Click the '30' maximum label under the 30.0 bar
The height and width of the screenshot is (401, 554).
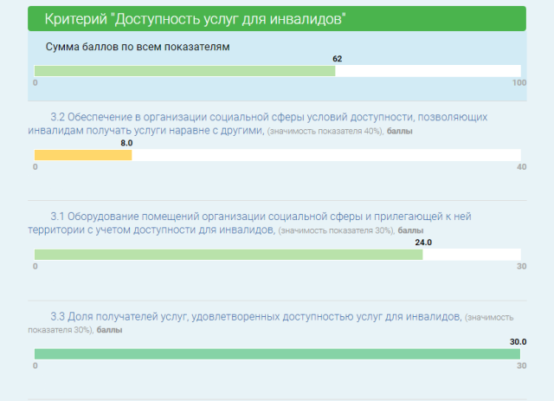[x=521, y=365]
